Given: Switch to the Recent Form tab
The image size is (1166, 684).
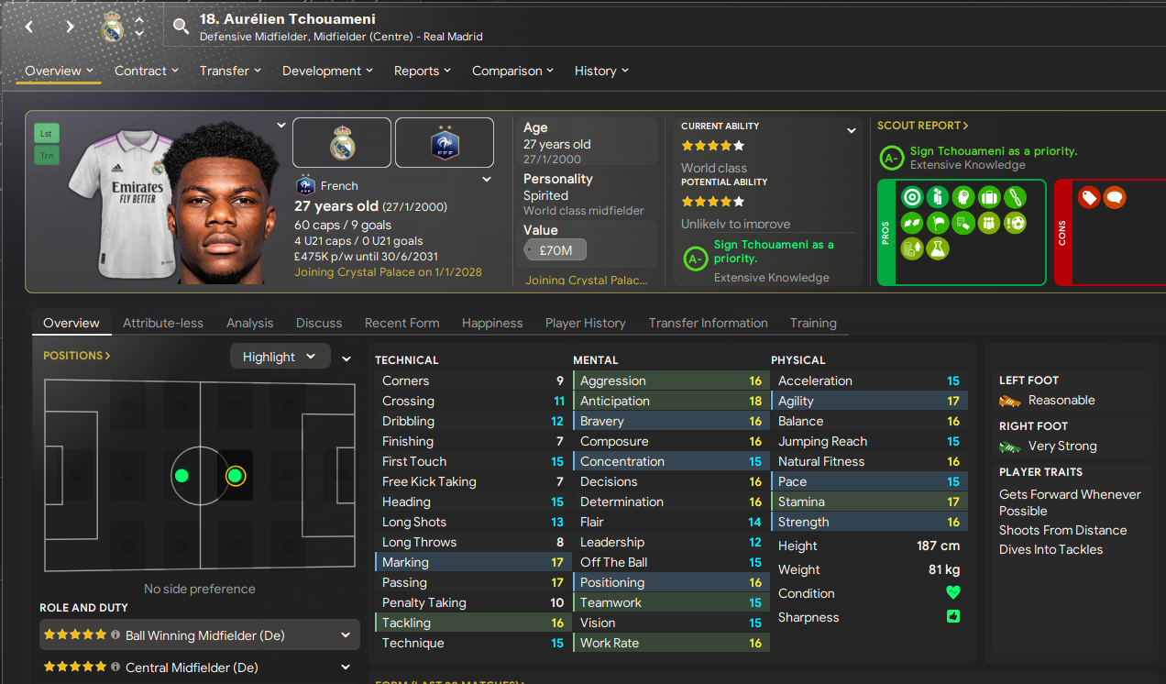Looking at the screenshot, I should pos(401,323).
